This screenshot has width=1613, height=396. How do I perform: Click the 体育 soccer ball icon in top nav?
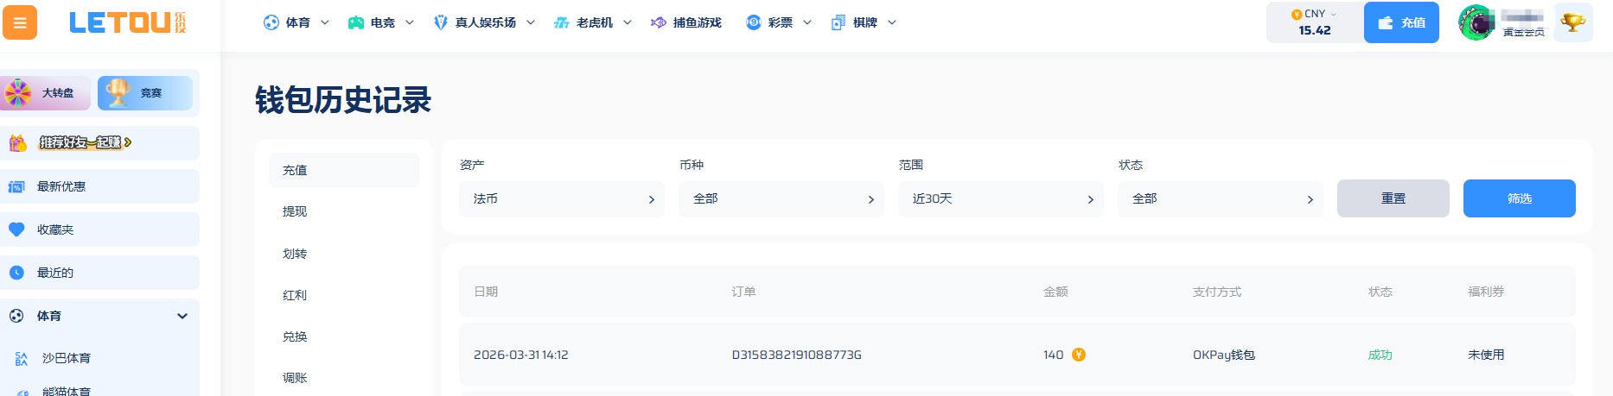coord(271,22)
